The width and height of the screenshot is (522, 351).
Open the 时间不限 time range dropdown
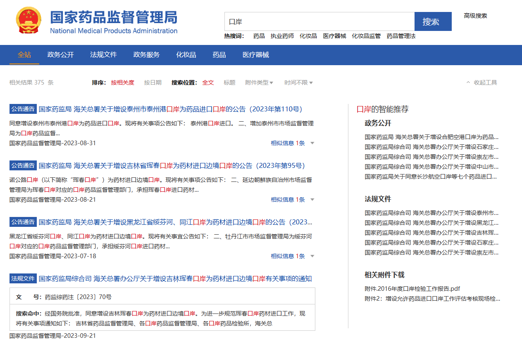pos(298,82)
